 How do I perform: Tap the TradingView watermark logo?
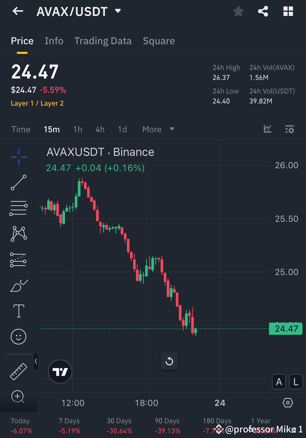pos(60,371)
